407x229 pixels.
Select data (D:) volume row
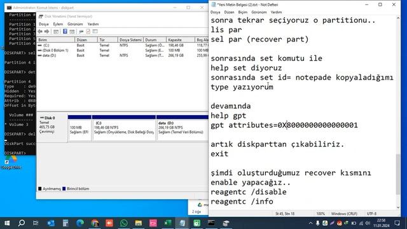[123, 55]
